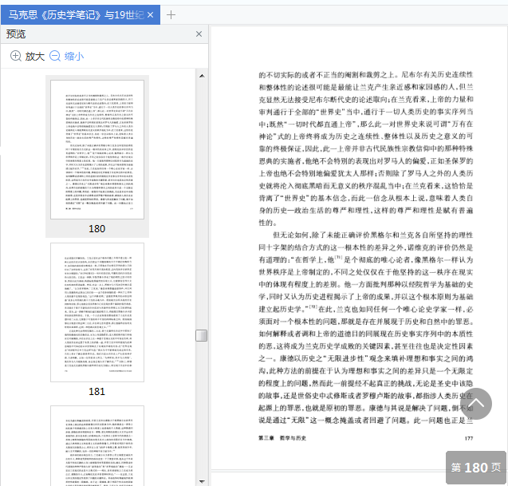Open a new tab with plus icon
508x486 pixels.
(x=171, y=15)
